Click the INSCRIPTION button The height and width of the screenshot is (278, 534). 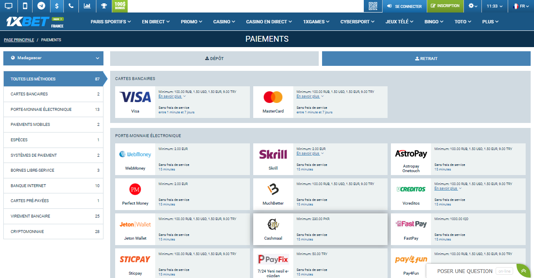pyautogui.click(x=445, y=6)
